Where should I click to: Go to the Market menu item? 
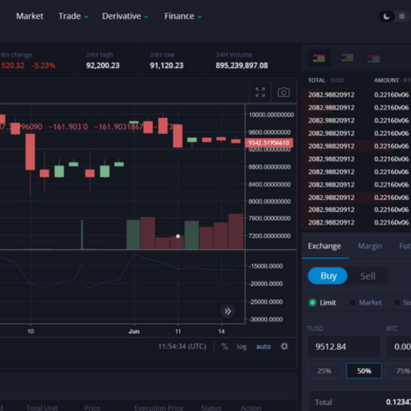pyautogui.click(x=30, y=16)
